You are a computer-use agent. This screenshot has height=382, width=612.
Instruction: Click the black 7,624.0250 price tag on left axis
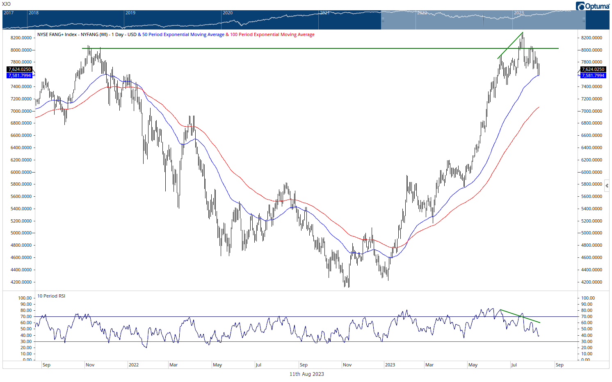(20, 69)
